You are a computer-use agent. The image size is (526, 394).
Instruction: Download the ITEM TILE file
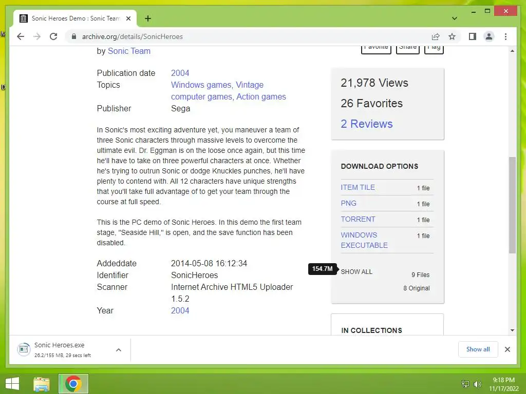[x=358, y=187]
